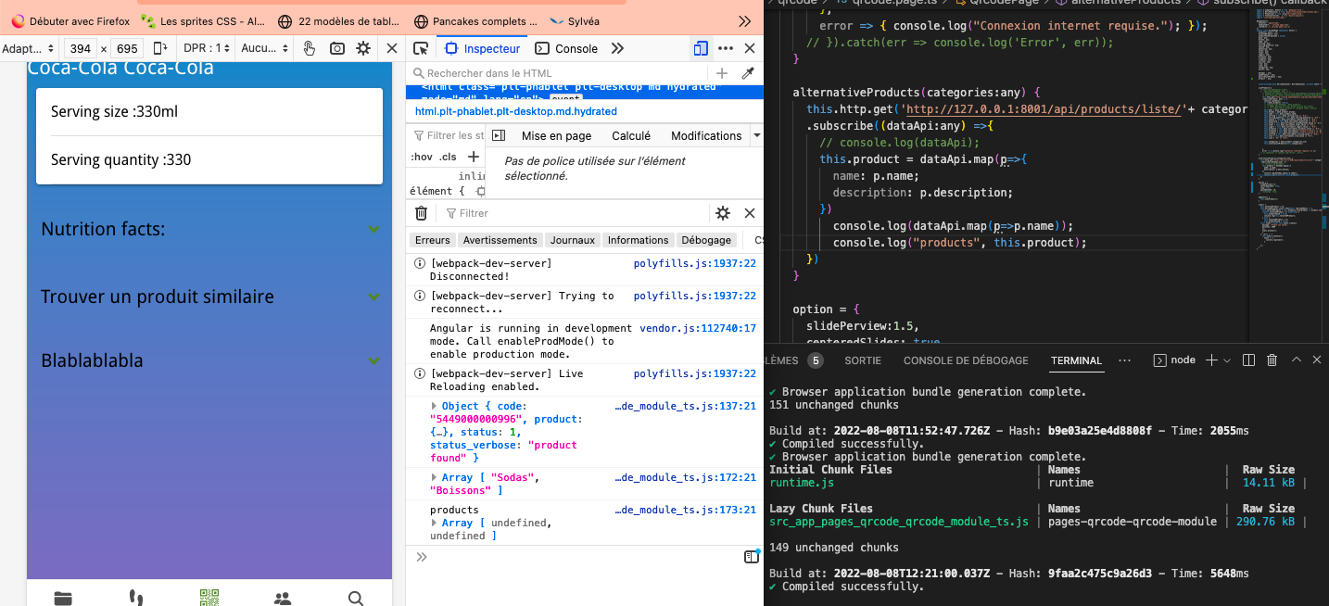
Task: Toggle the Informations console filter
Action: coord(638,240)
